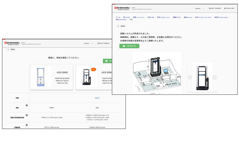Click the machine photo in carousel

pos(202,78)
